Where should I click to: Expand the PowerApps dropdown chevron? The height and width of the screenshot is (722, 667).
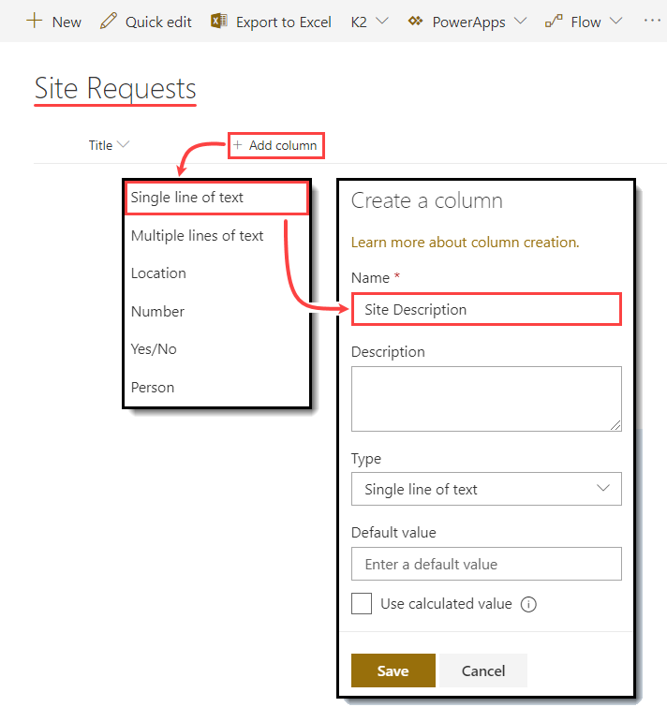click(x=520, y=22)
